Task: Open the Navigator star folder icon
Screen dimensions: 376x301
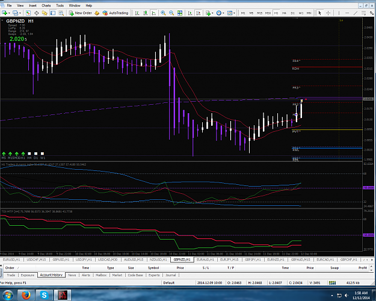Action: [45, 13]
